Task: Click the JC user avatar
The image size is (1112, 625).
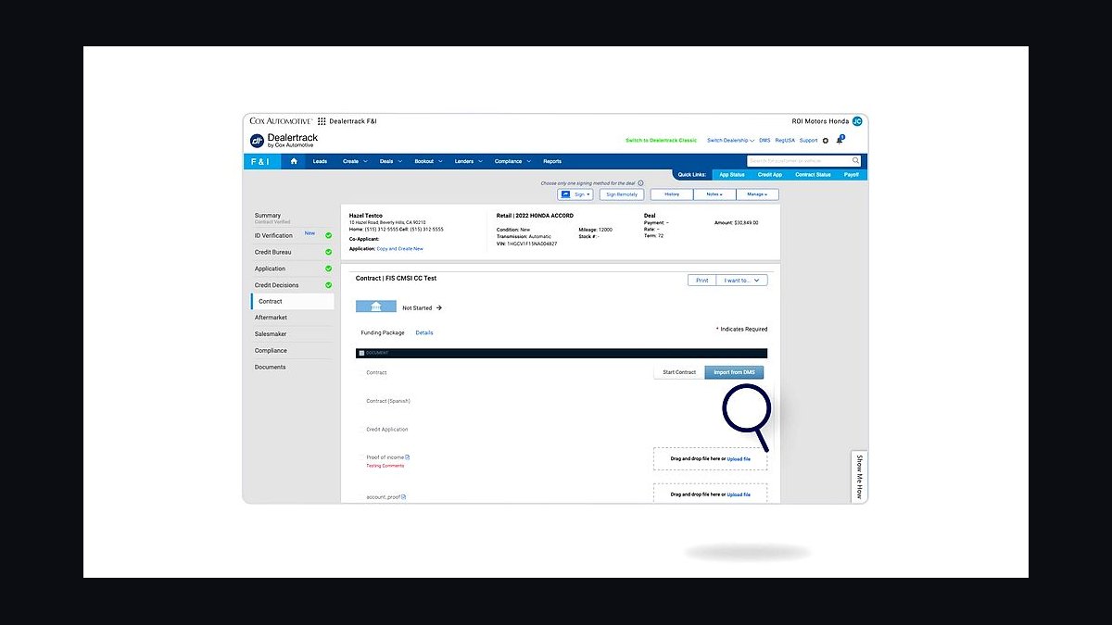Action: click(857, 121)
